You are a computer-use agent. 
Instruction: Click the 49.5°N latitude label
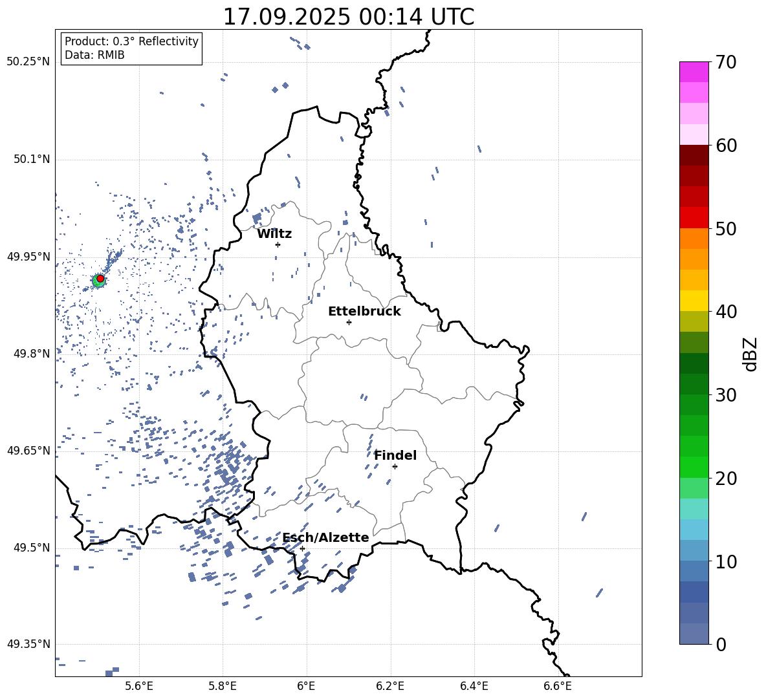(32, 548)
